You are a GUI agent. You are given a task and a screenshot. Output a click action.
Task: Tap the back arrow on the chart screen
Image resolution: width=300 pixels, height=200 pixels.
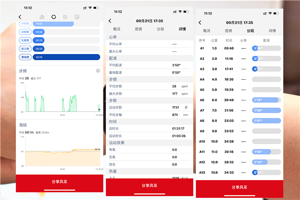click(20, 17)
